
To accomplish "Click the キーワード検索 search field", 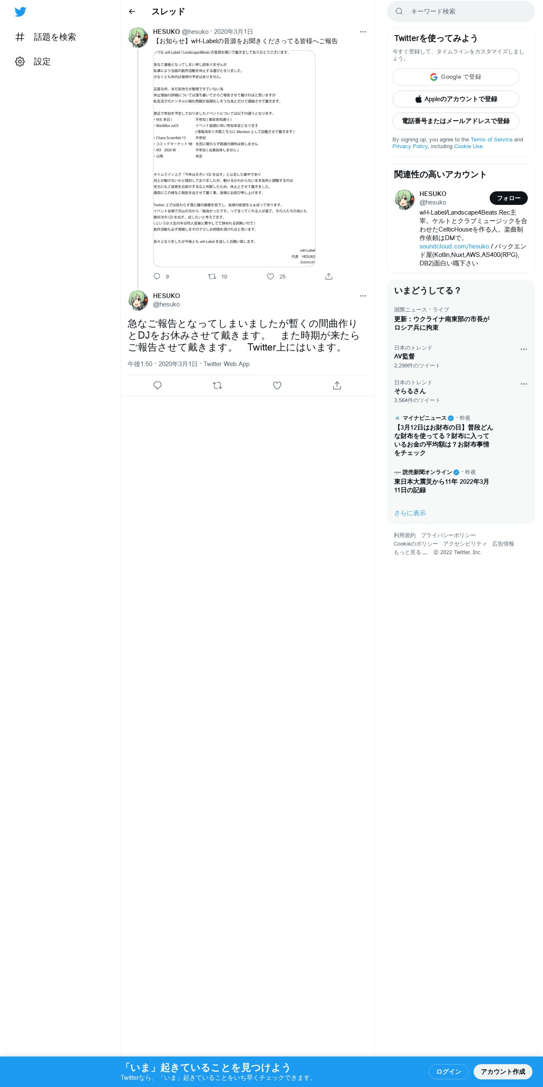I will click(x=461, y=11).
